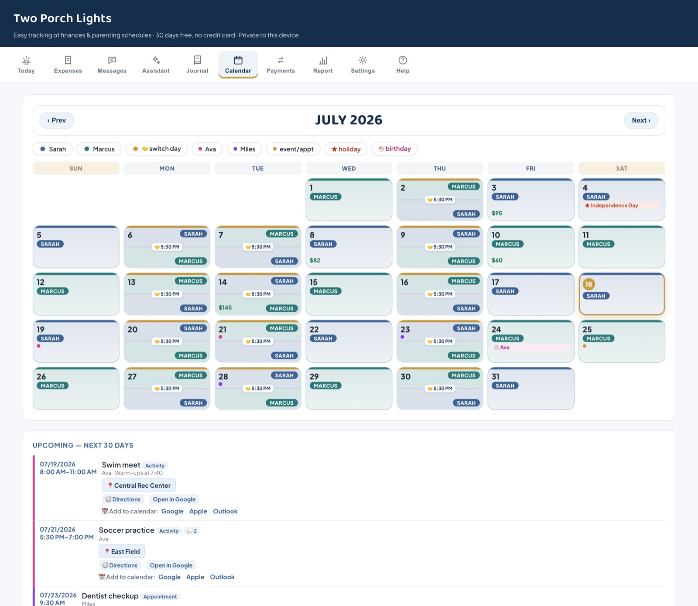
Task: Click the 5:30 PM switch badge on July 27
Action: (167, 389)
